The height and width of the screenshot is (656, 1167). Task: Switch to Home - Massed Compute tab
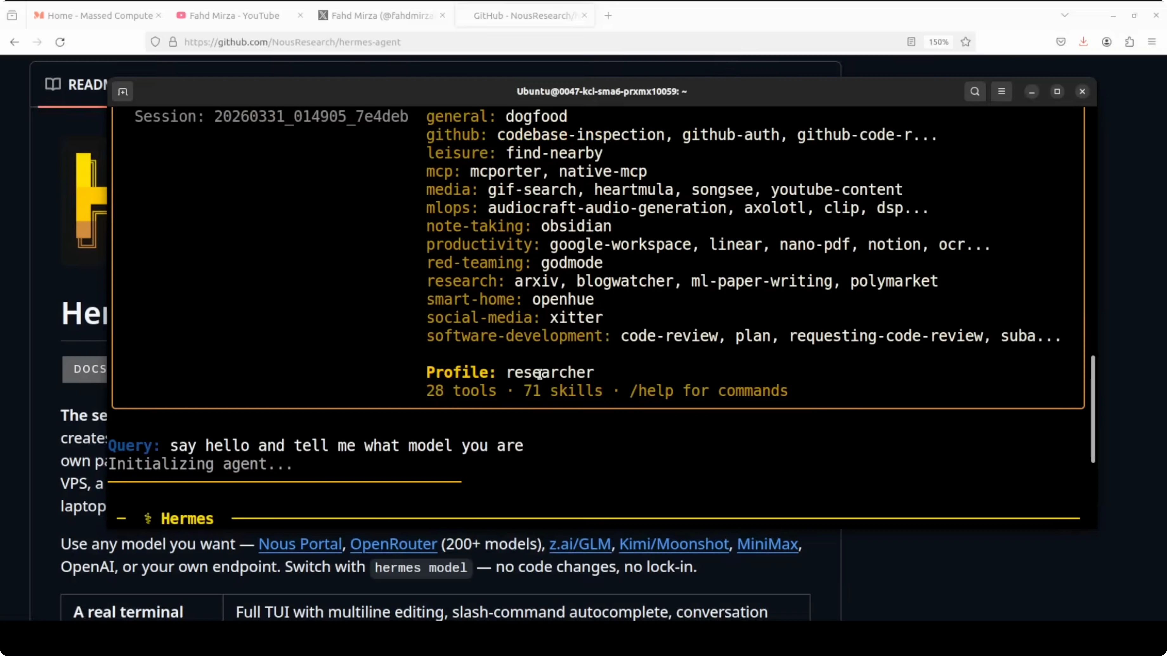(100, 16)
